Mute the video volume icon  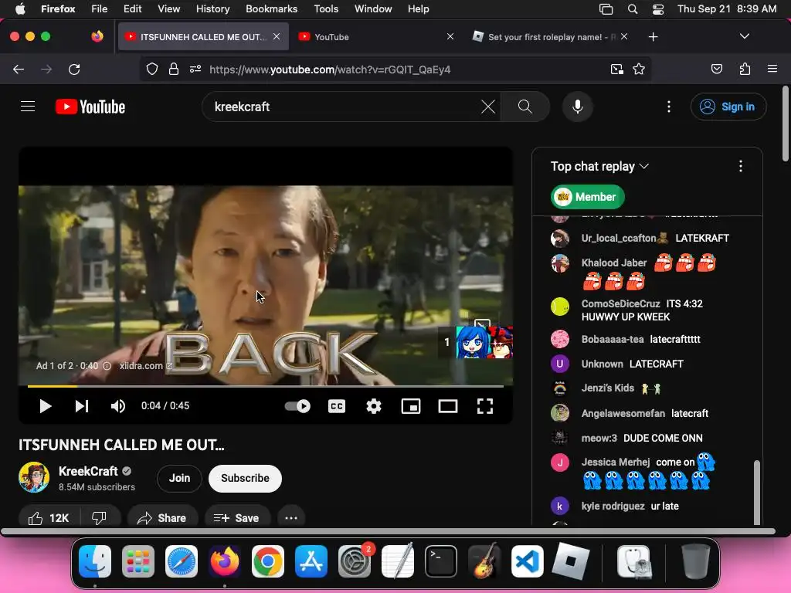[118, 406]
